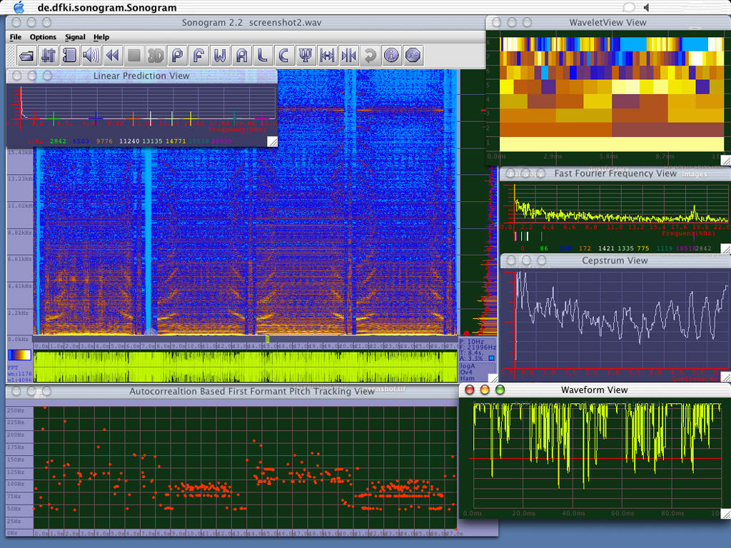Click the spectrogram color gradient swatch
This screenshot has width=731, height=548.
tap(19, 355)
